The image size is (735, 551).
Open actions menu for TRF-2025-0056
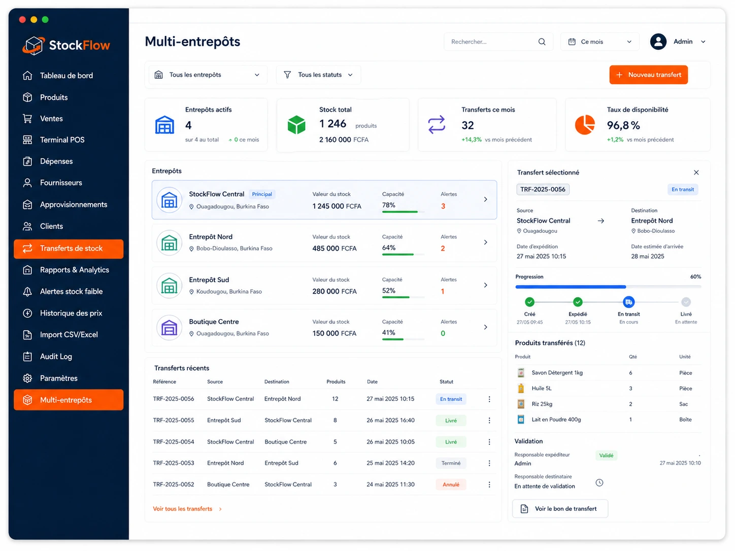(489, 399)
